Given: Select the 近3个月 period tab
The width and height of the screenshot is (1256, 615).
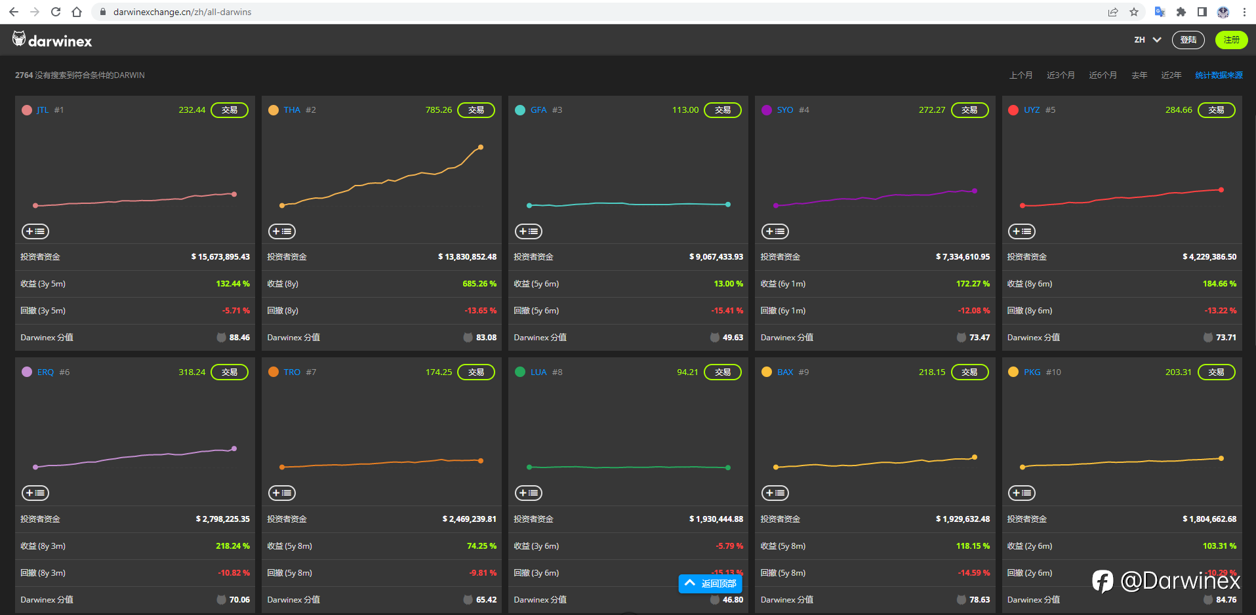Looking at the screenshot, I should (x=1061, y=75).
